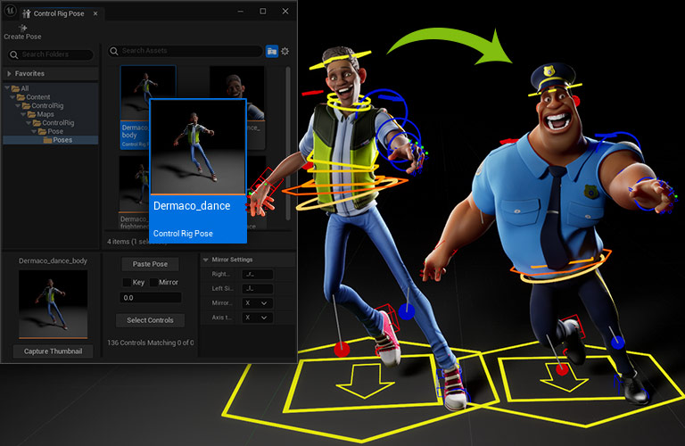
Task: Enable the Mirror checkbox
Action: coord(152,282)
